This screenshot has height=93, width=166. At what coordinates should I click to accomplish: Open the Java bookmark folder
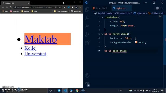coord(34,11)
